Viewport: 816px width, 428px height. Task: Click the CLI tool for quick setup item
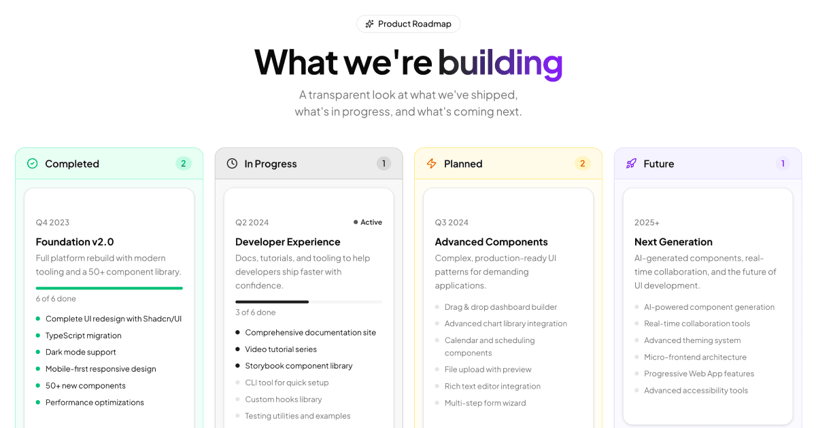287,382
